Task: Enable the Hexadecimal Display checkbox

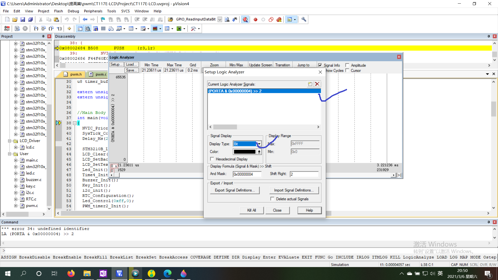Action: (x=212, y=159)
